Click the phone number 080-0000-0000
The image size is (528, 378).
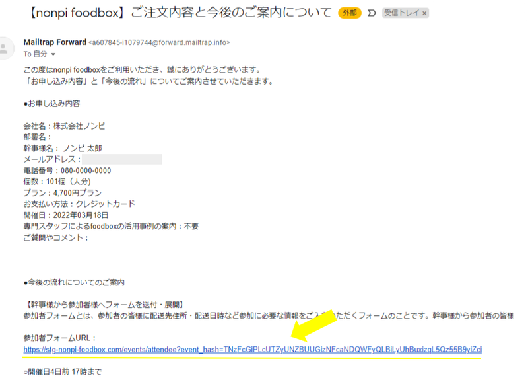point(86,170)
